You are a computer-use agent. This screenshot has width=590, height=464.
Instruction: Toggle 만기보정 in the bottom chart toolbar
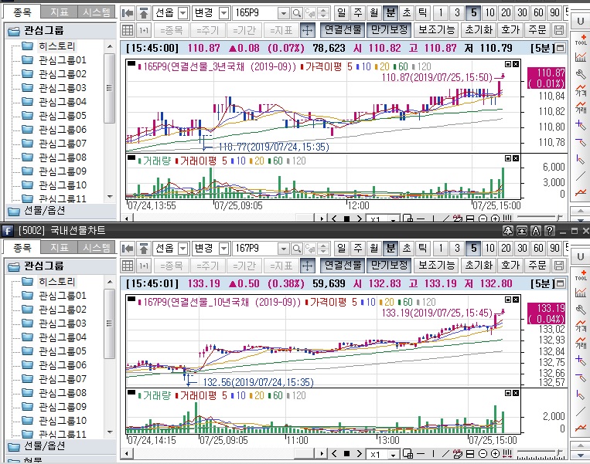point(388,266)
